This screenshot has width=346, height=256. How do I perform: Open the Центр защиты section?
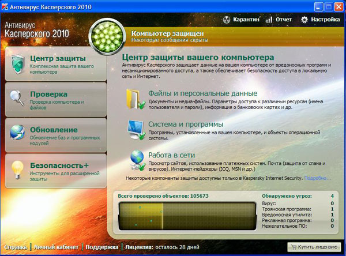[x=56, y=64]
